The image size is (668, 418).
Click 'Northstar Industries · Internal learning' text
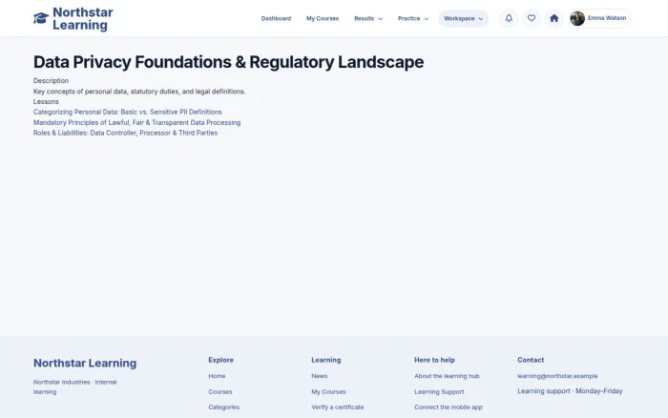(x=75, y=387)
